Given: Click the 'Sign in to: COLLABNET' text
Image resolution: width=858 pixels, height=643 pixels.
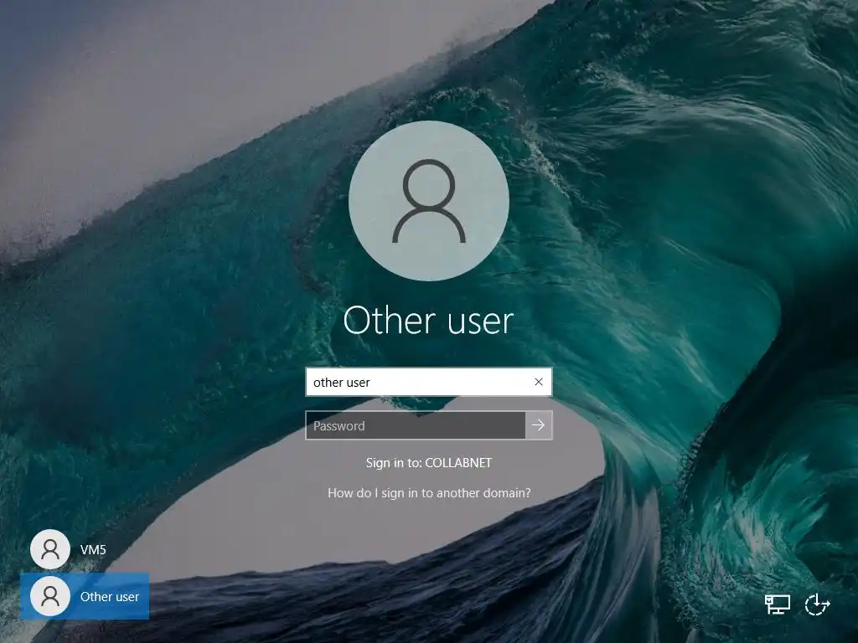Looking at the screenshot, I should (429, 462).
